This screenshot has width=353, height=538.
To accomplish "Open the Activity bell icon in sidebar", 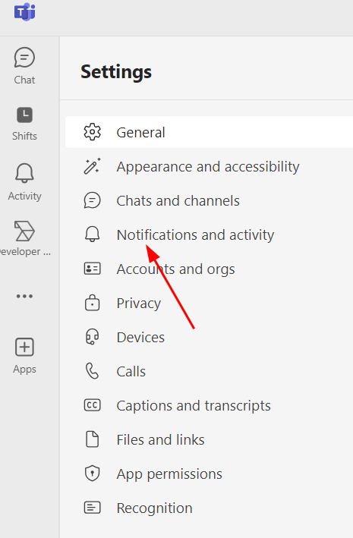I will (24, 173).
